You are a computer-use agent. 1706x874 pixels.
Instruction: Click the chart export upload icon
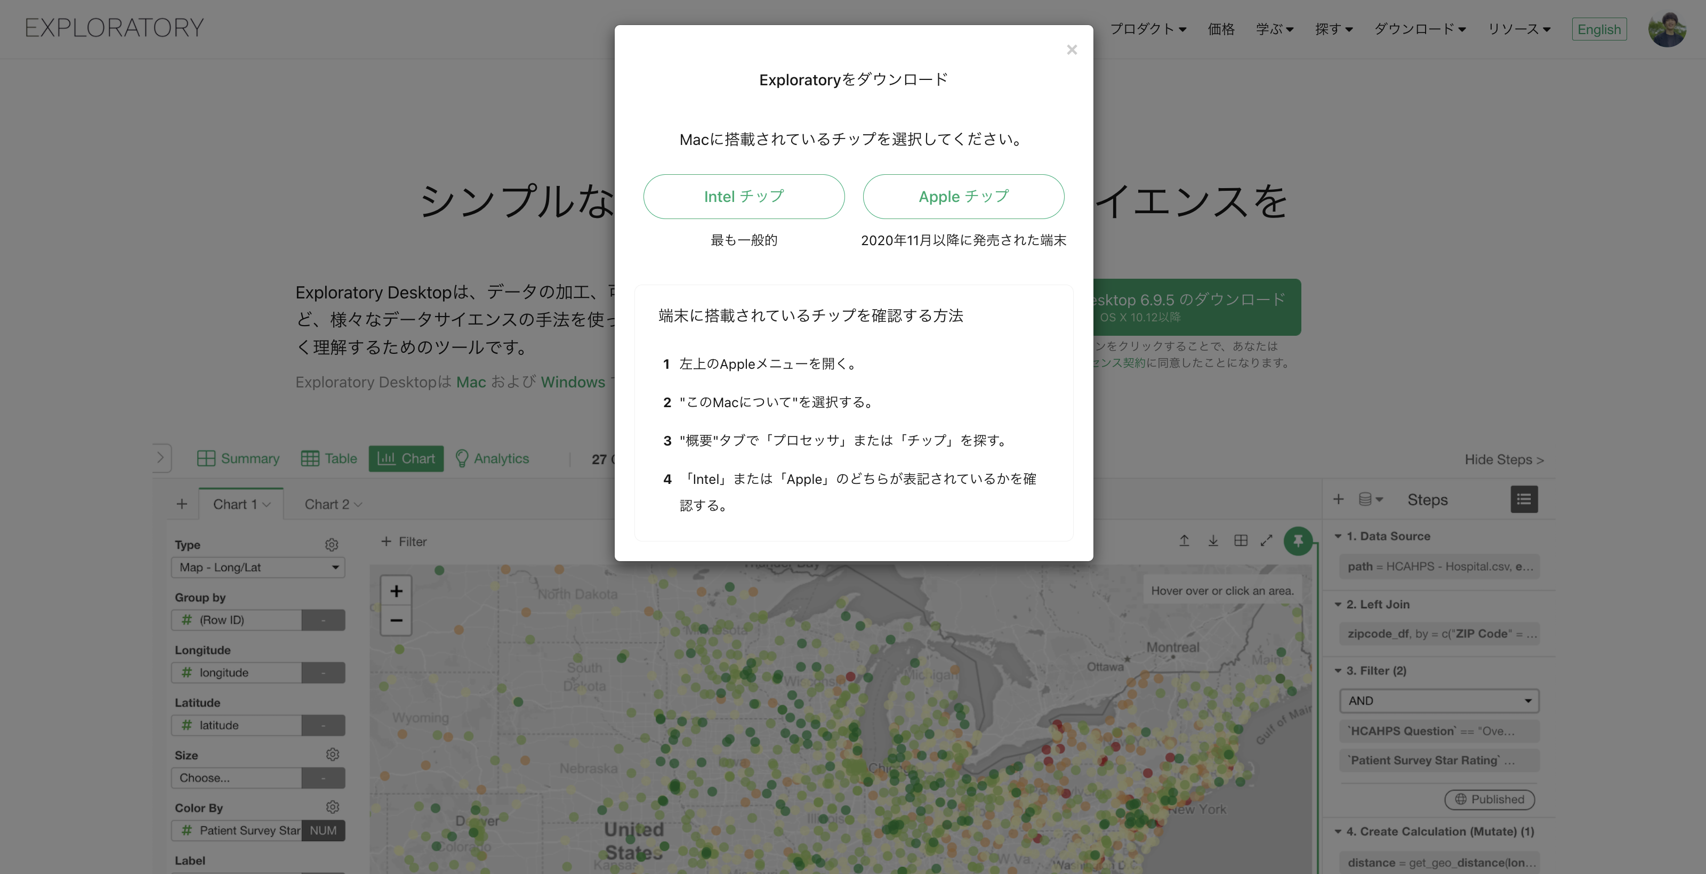(x=1184, y=541)
